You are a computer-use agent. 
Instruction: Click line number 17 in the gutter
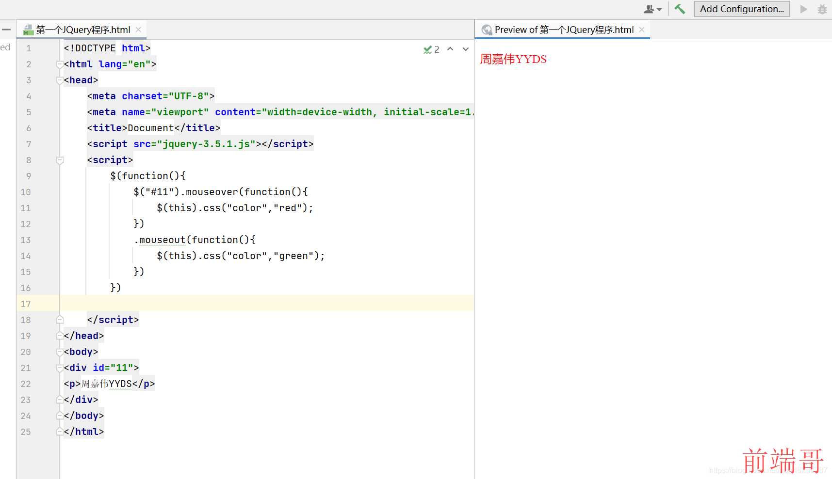click(x=26, y=304)
